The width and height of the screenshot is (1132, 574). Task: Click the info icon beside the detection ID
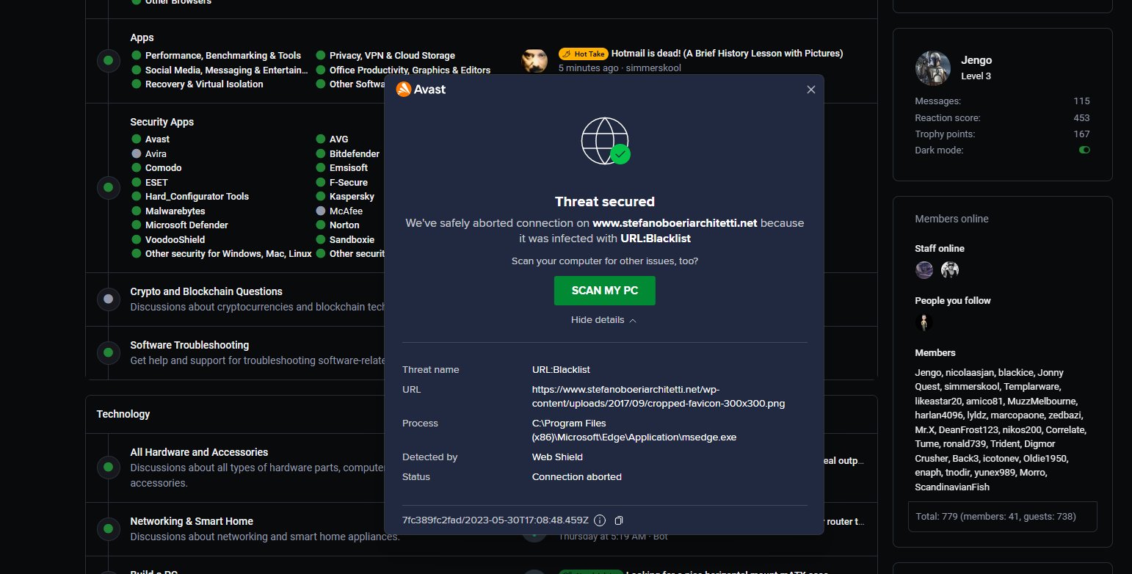click(600, 520)
